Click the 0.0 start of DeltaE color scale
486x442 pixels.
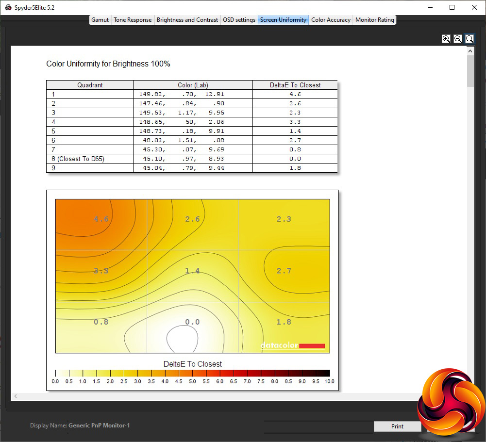[x=55, y=381]
